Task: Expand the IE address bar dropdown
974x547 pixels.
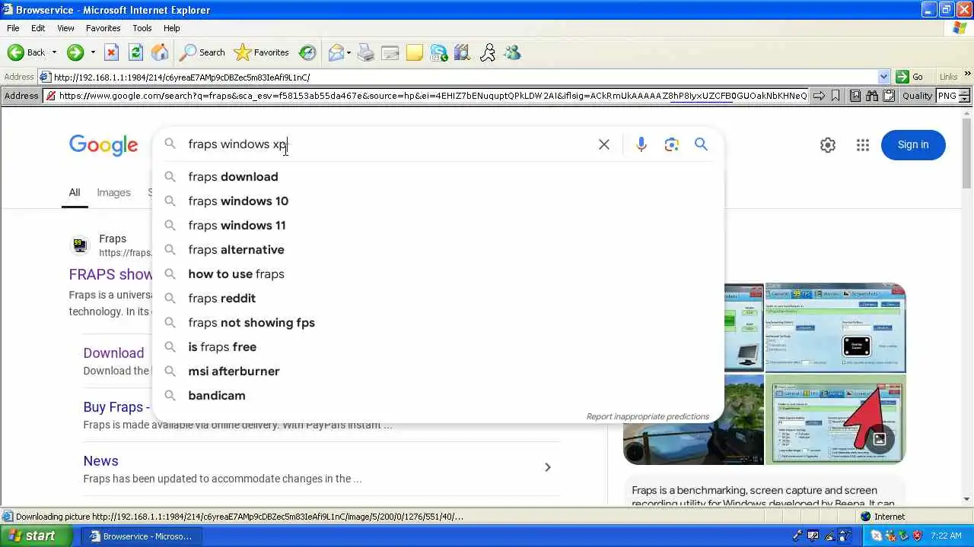Action: (x=883, y=77)
